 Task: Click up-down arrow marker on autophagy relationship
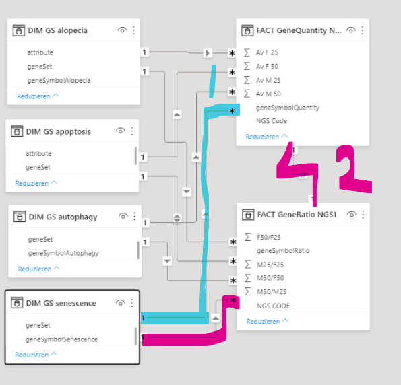[177, 218]
